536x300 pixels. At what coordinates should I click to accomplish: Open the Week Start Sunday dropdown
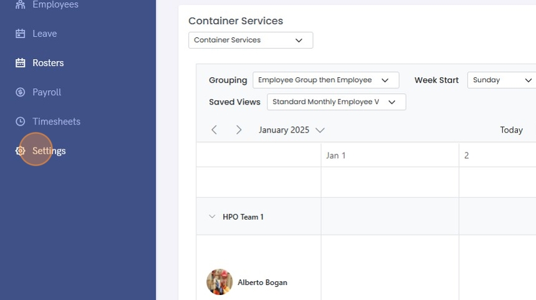pos(501,80)
